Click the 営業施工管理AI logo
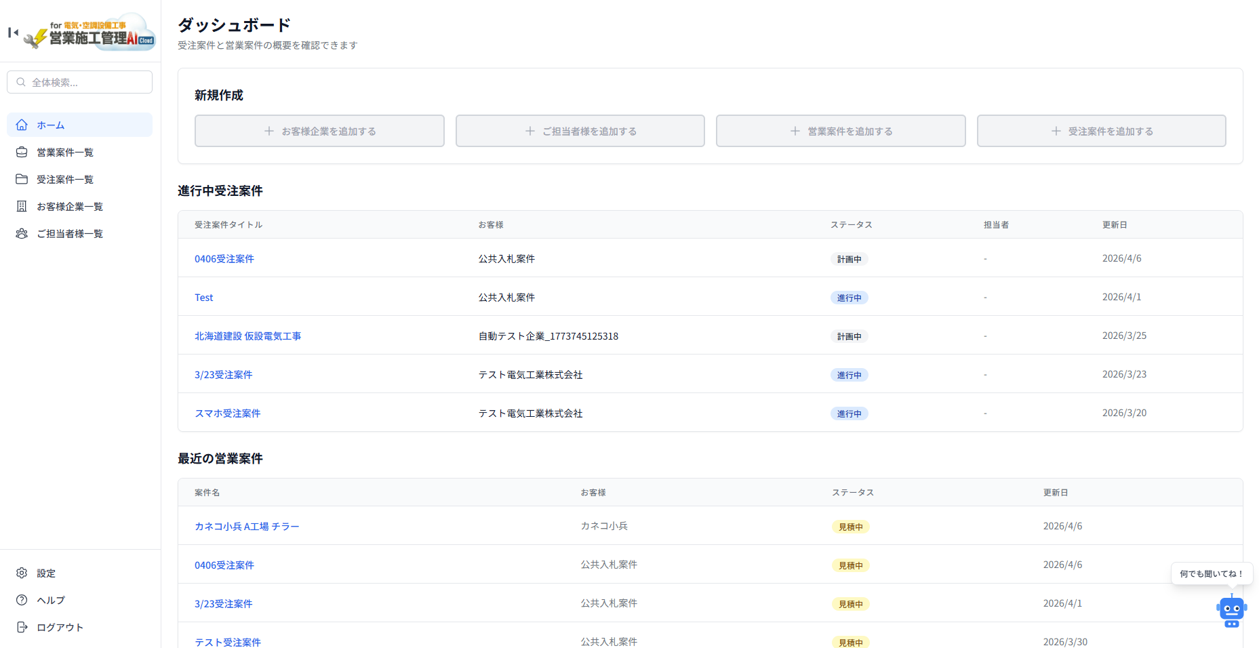1259x648 pixels. (90, 33)
